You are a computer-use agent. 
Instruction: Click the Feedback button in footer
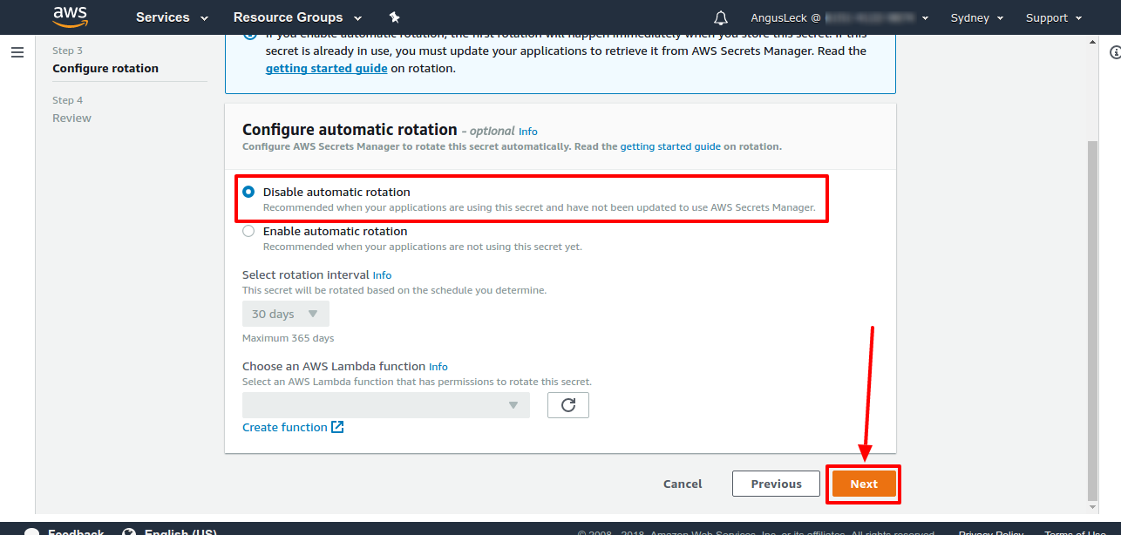pyautogui.click(x=65, y=532)
